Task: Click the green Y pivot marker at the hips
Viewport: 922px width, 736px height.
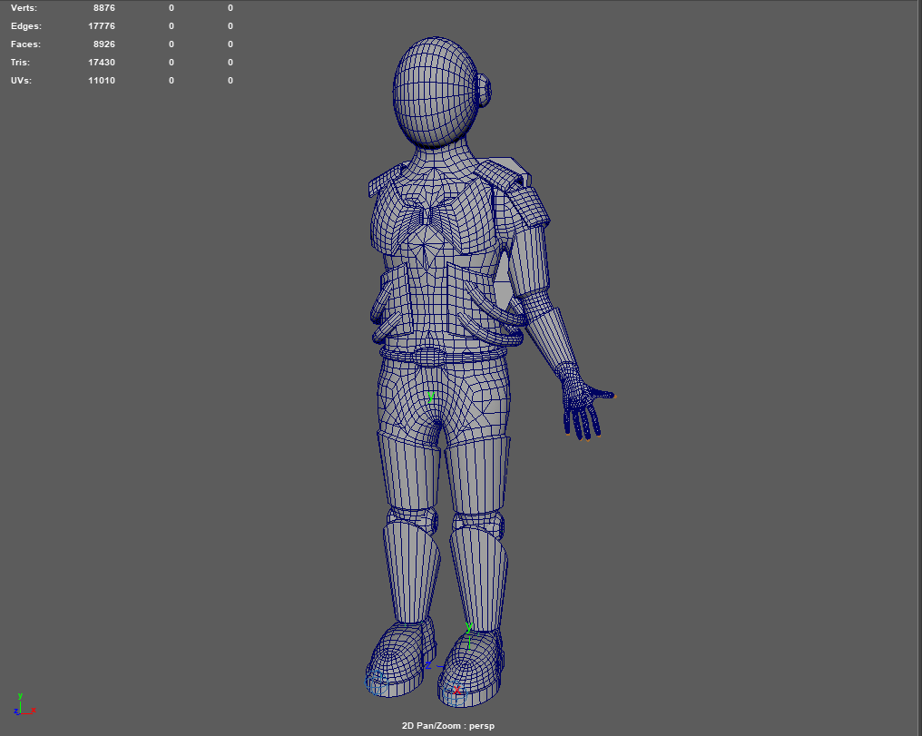Action: (431, 397)
